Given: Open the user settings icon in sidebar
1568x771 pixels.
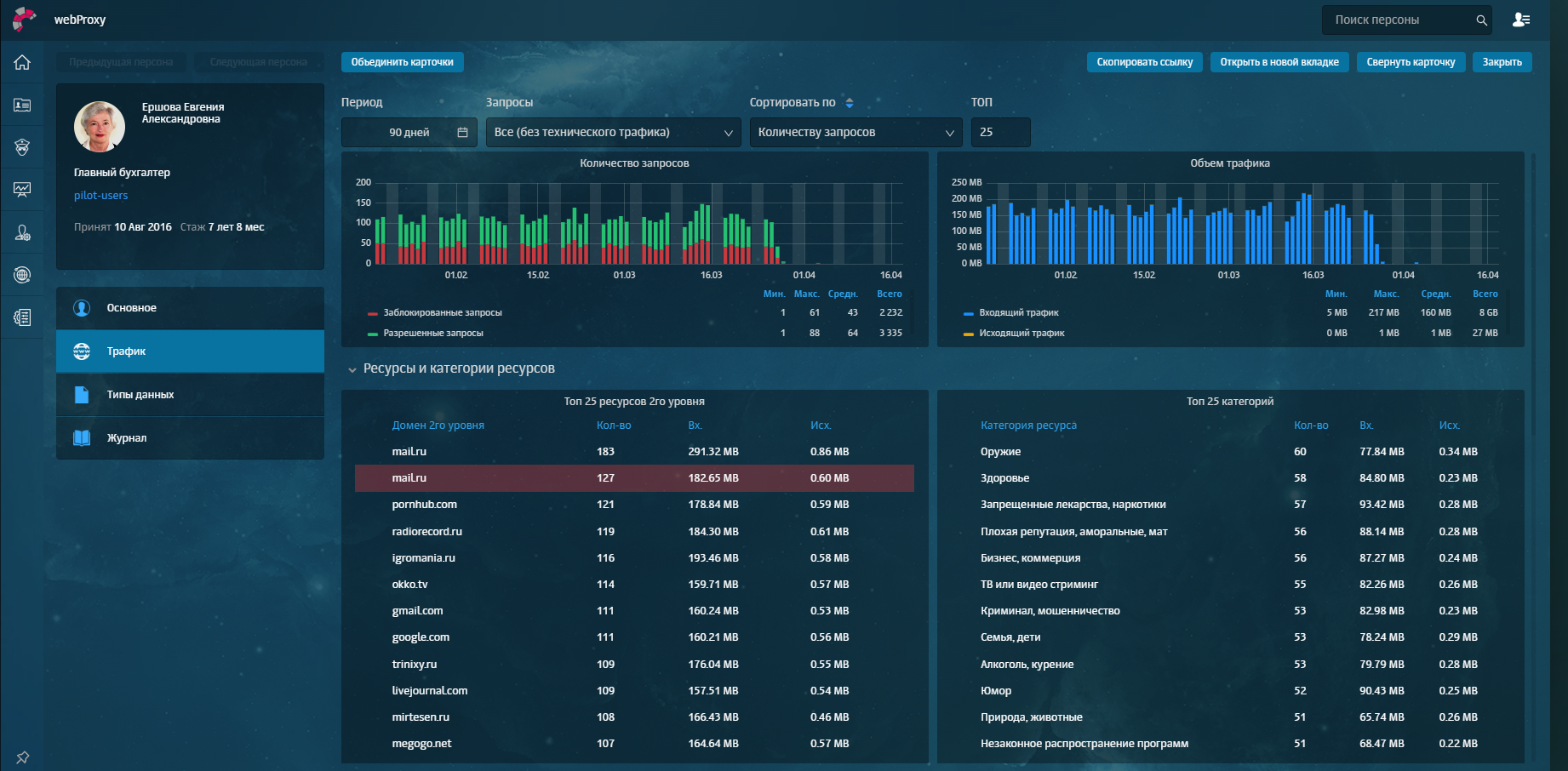Looking at the screenshot, I should click(x=22, y=232).
